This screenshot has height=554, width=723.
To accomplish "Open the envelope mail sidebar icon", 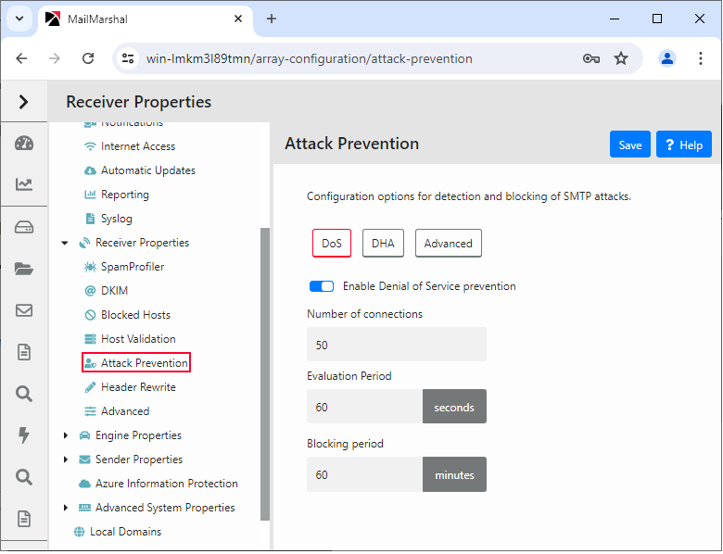I will click(24, 310).
